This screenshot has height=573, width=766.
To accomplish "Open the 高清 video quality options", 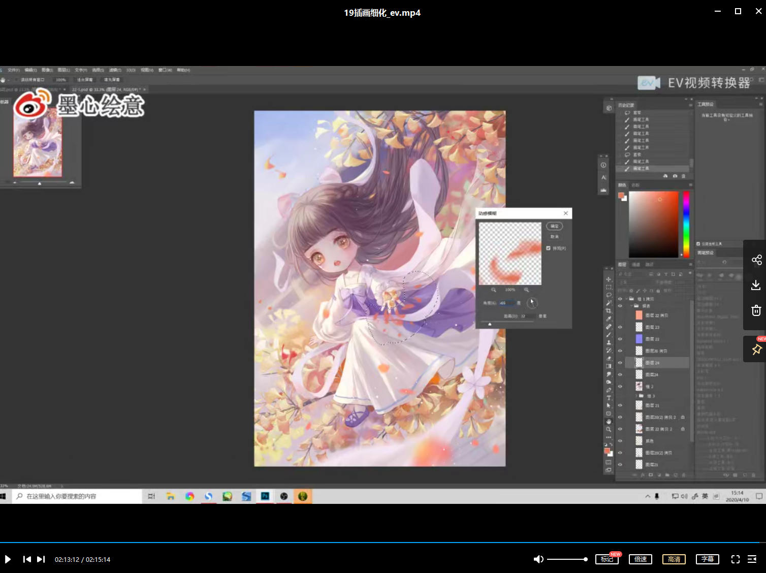I will coord(674,559).
